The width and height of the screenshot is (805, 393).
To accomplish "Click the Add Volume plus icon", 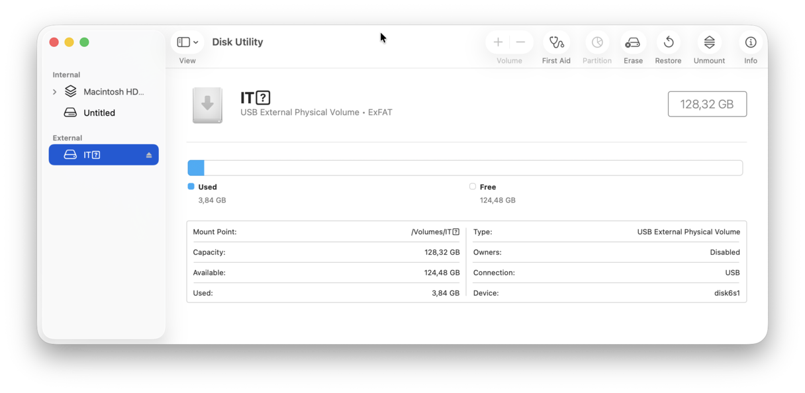I will click(498, 42).
